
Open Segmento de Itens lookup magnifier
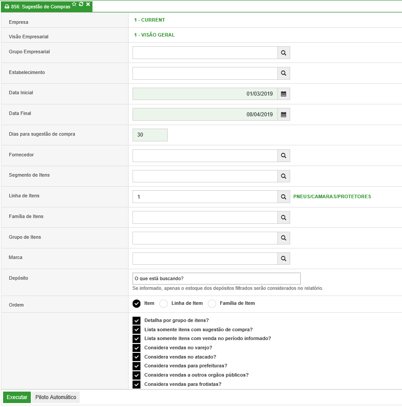(x=284, y=176)
